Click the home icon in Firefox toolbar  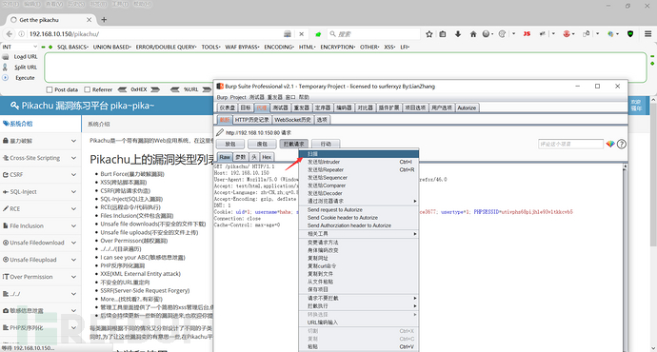click(473, 34)
